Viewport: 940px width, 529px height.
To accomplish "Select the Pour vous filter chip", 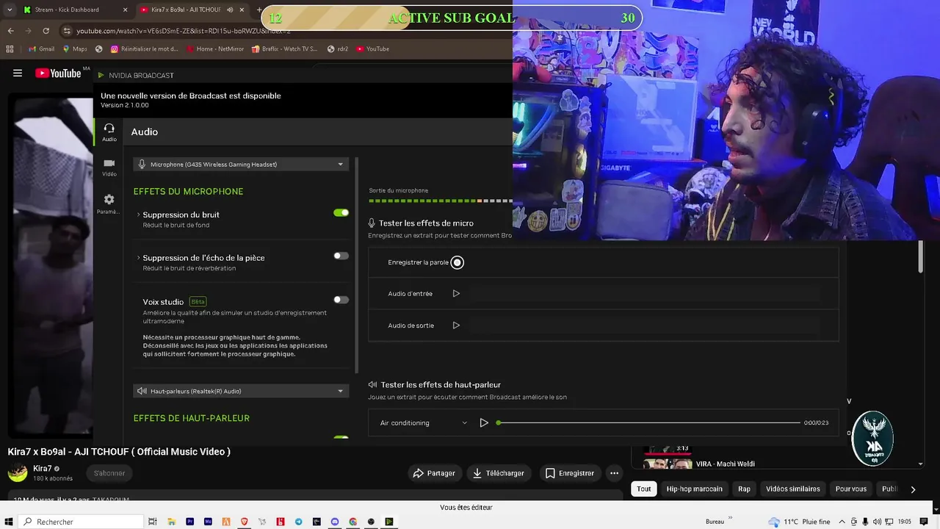I will pyautogui.click(x=850, y=489).
